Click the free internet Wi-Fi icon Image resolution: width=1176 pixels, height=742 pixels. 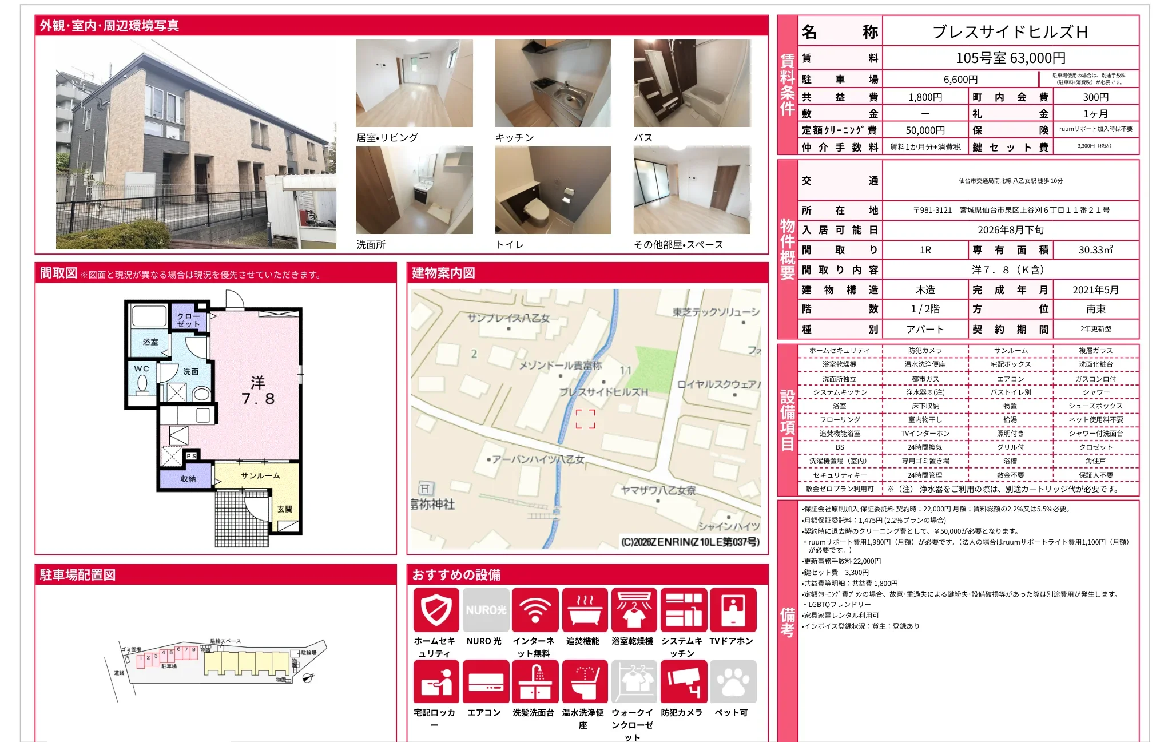point(535,610)
